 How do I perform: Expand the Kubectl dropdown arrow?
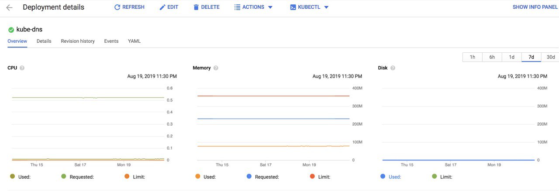[x=326, y=7]
